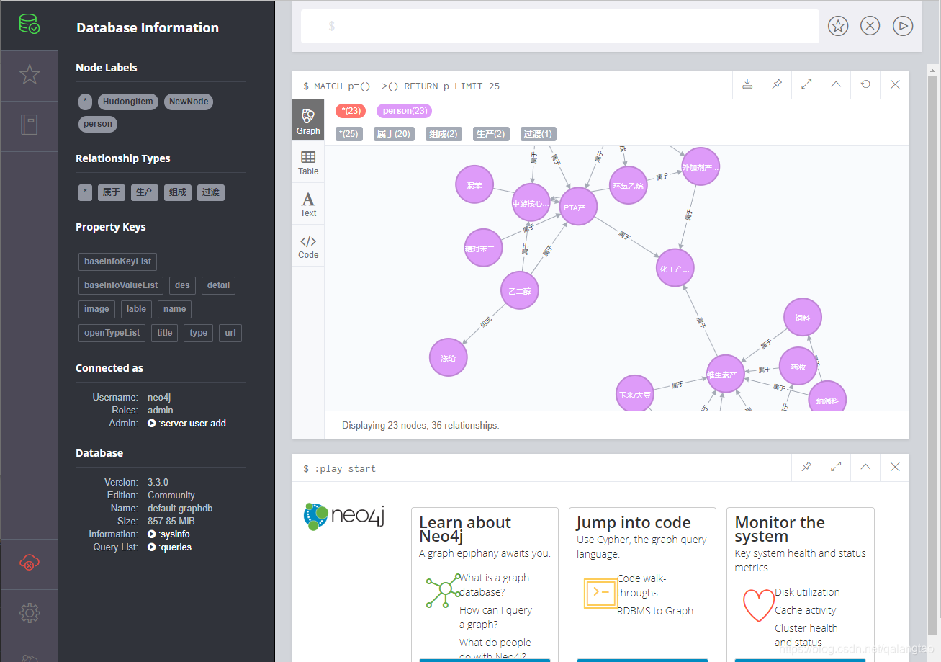The image size is (941, 662).
Task: Download the MATCH query result
Action: coord(747,85)
